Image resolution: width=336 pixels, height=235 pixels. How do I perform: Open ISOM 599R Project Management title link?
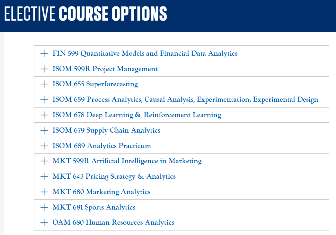click(105, 69)
